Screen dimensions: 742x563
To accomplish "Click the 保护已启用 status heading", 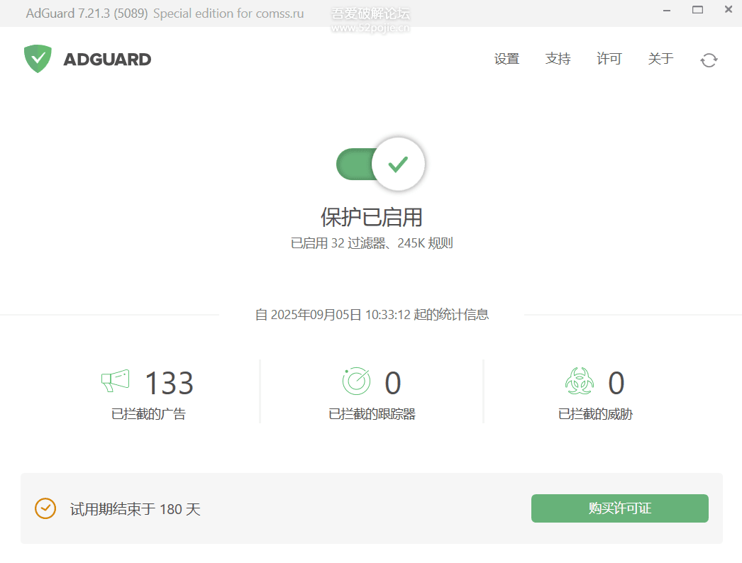I will (x=372, y=217).
